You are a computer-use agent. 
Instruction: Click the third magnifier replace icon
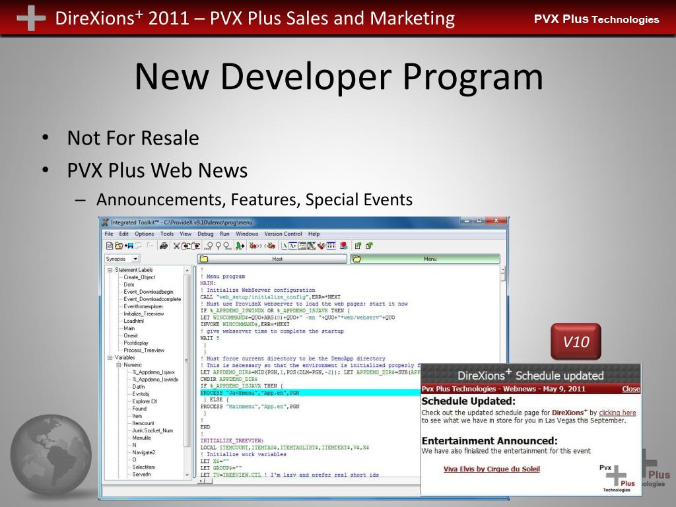[x=227, y=246]
